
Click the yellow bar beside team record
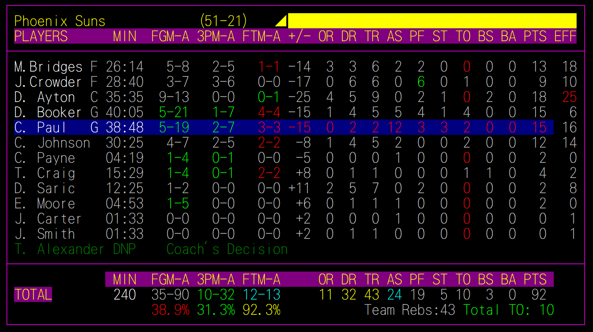[432, 20]
